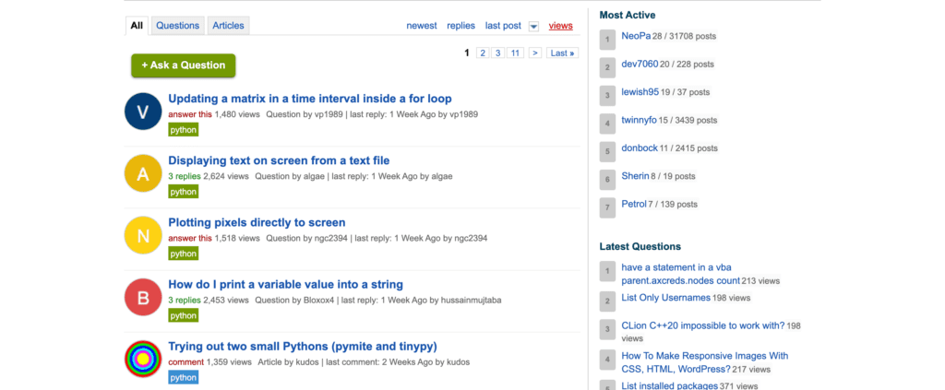Open page 11 of the results
945x390 pixels.
click(x=515, y=53)
